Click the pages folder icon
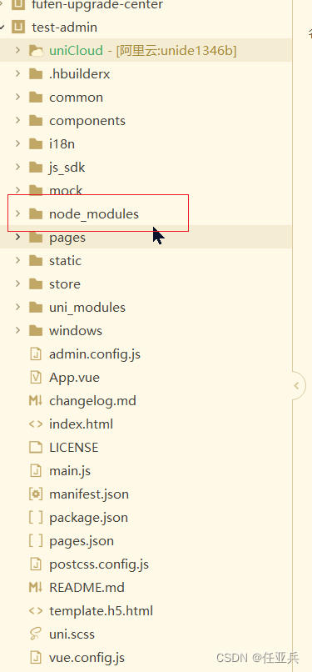312x672 pixels. [36, 238]
